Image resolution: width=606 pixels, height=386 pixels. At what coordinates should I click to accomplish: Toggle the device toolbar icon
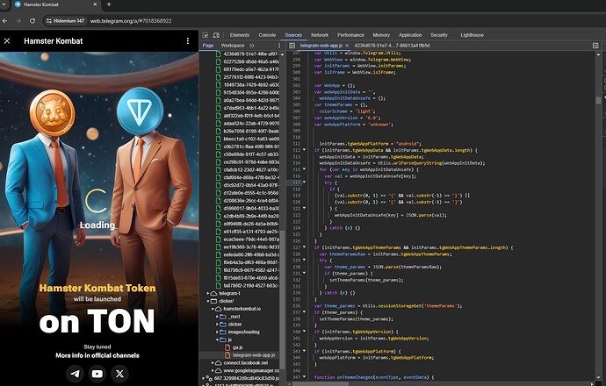pyautogui.click(x=216, y=35)
